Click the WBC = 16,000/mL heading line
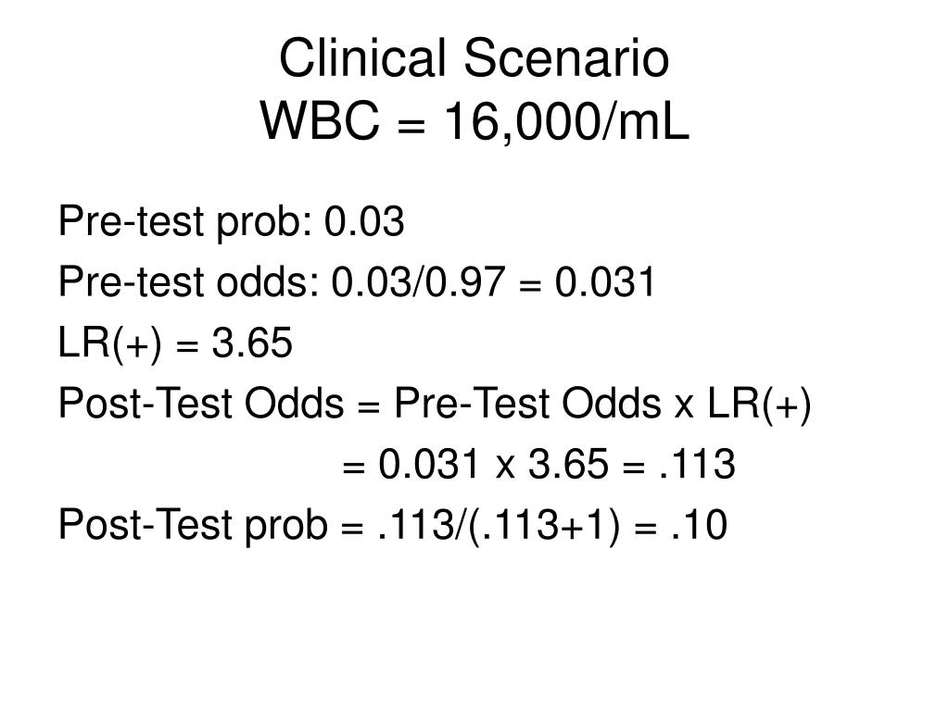Image resolution: width=949 pixels, height=711 pixels. coord(474,121)
